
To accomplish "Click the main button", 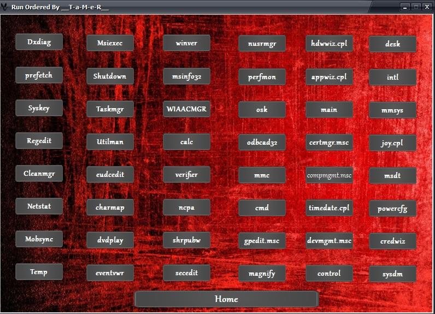I will (330, 109).
